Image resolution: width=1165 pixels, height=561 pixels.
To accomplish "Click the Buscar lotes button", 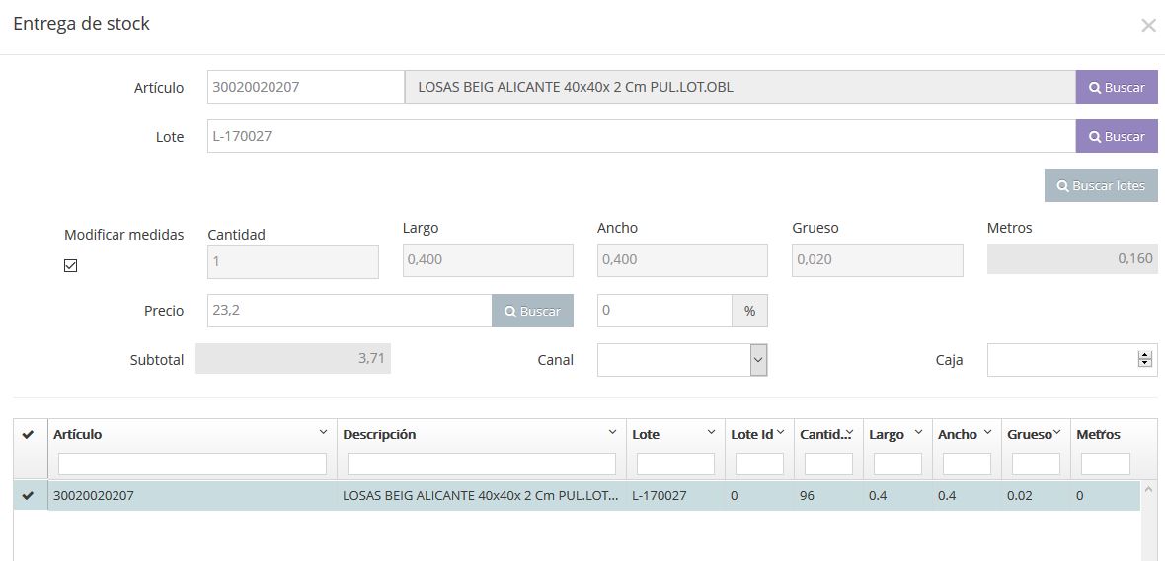I will (1101, 185).
